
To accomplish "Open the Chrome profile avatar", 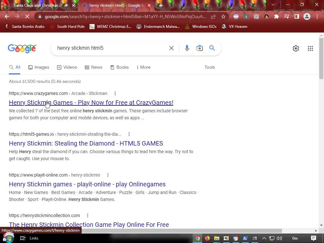I will tap(307, 16).
